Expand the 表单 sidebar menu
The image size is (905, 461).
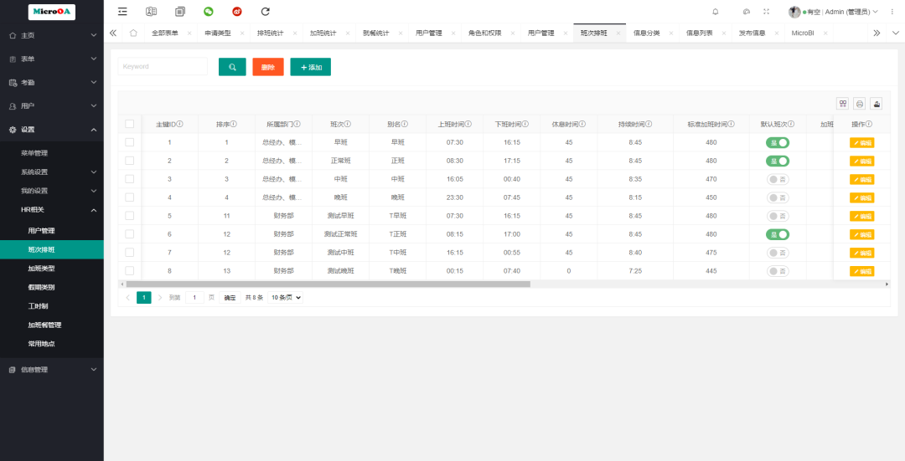[x=52, y=59]
